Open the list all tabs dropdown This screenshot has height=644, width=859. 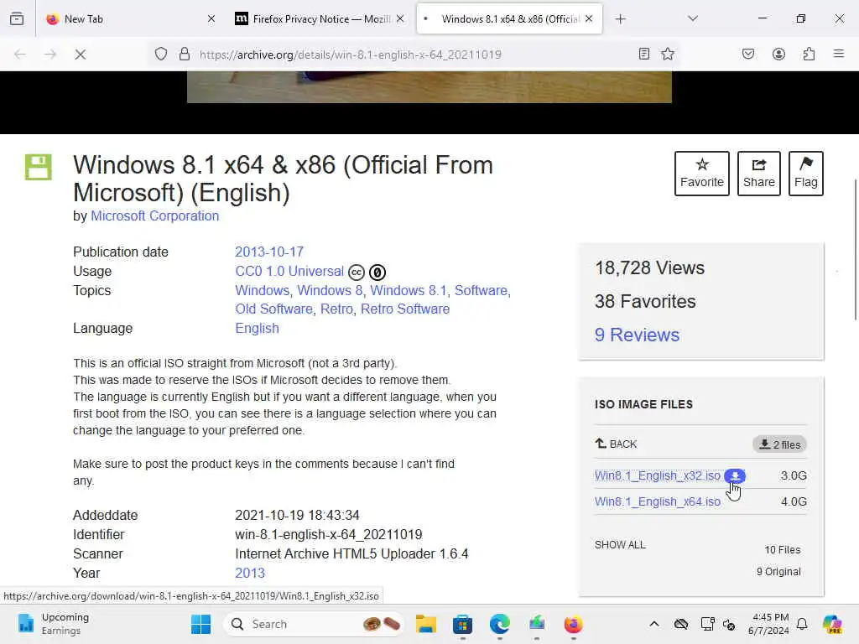pyautogui.click(x=692, y=18)
